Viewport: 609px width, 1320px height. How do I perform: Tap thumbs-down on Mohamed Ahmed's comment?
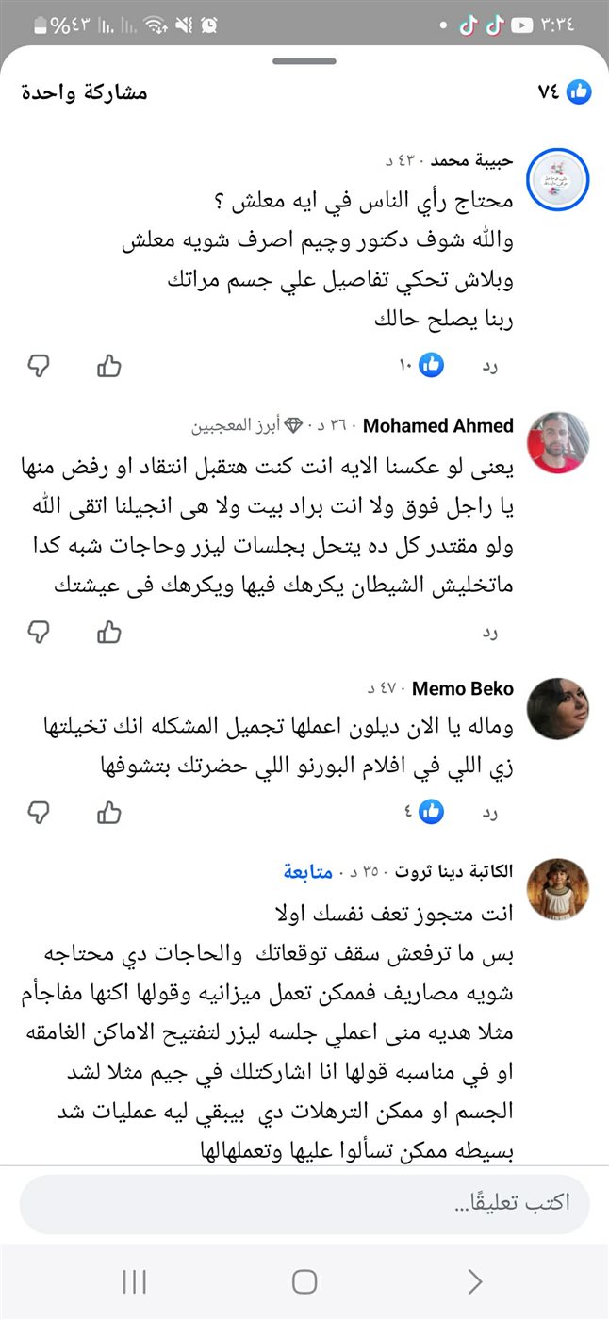(x=39, y=632)
